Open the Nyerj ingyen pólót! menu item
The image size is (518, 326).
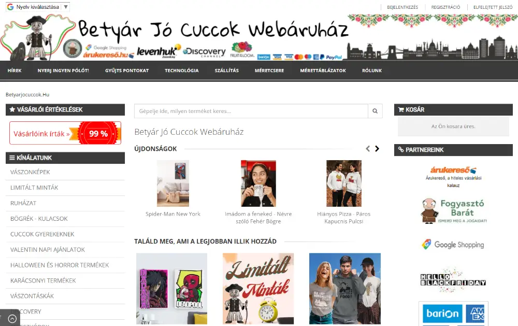[x=63, y=70]
